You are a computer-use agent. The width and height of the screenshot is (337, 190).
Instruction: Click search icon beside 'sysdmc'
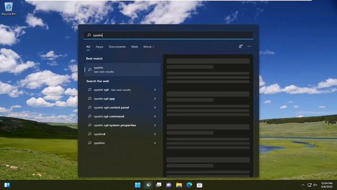(90, 143)
